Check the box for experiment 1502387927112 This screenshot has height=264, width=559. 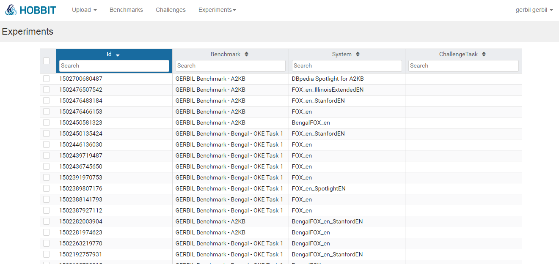click(x=47, y=210)
